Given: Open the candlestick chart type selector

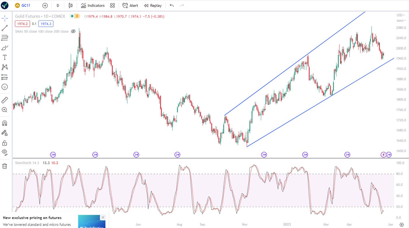Looking at the screenshot, I should tap(70, 6).
